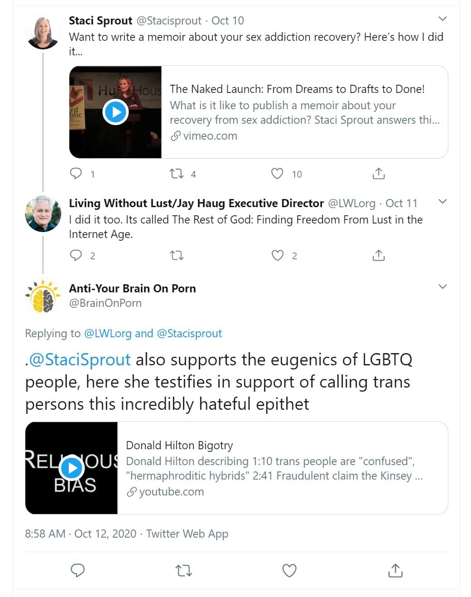The width and height of the screenshot is (471, 597).
Task: Retweet the Living Without Lust tweet
Action: (176, 256)
